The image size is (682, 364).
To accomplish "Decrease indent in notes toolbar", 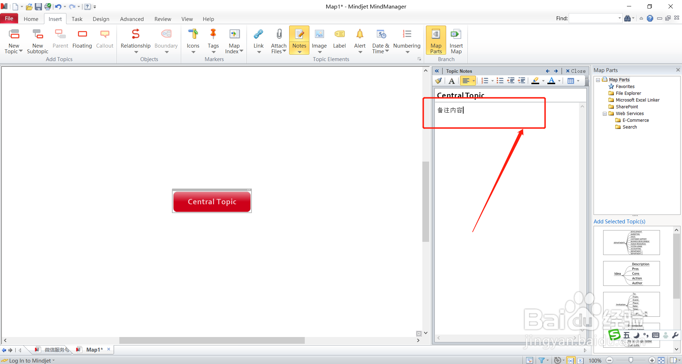I will pyautogui.click(x=511, y=81).
